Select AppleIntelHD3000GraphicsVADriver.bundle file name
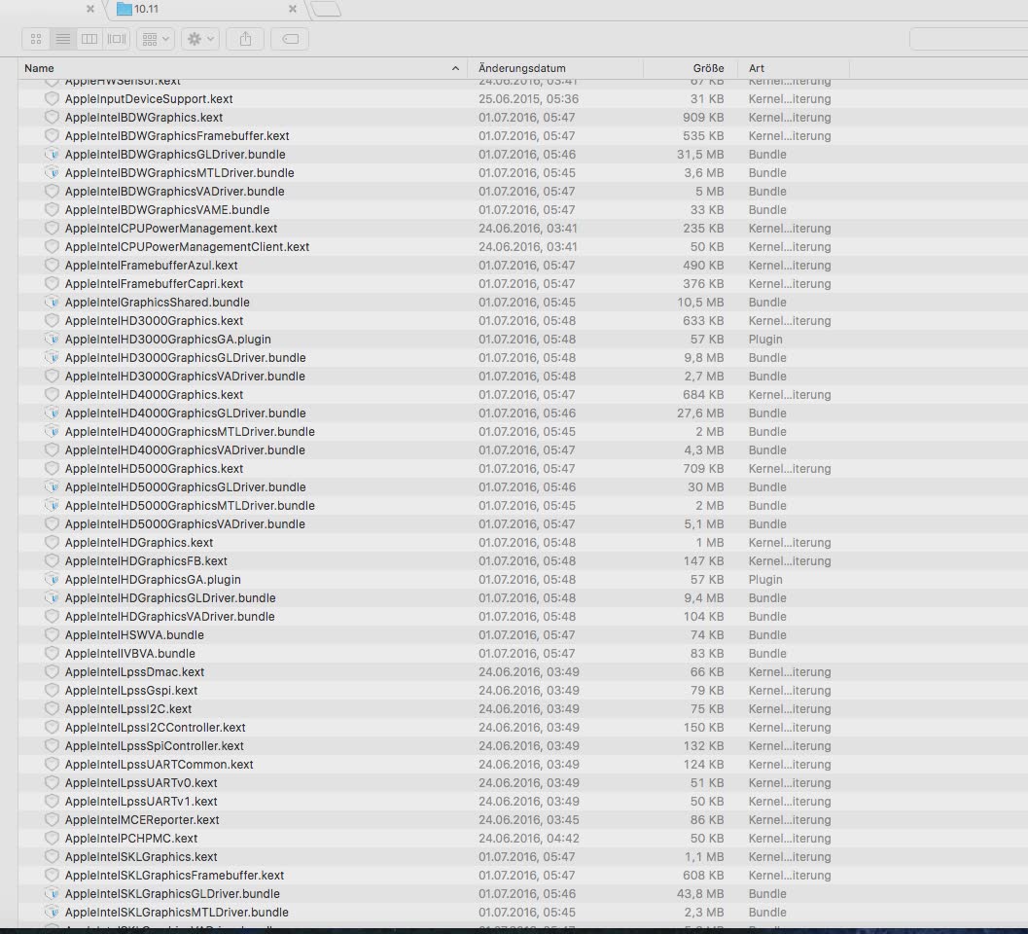 (x=185, y=377)
